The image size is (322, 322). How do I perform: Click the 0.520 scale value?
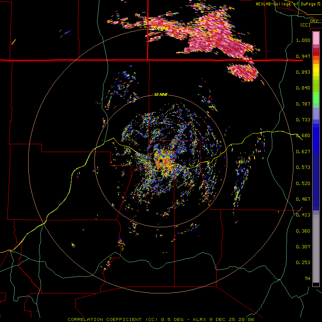(303, 184)
